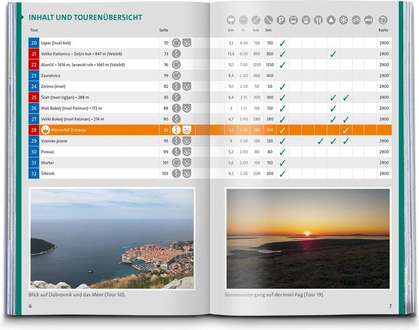The width and height of the screenshot is (419, 330).
Task: Click the bear face icon for Šibenik
Action: (187, 173)
